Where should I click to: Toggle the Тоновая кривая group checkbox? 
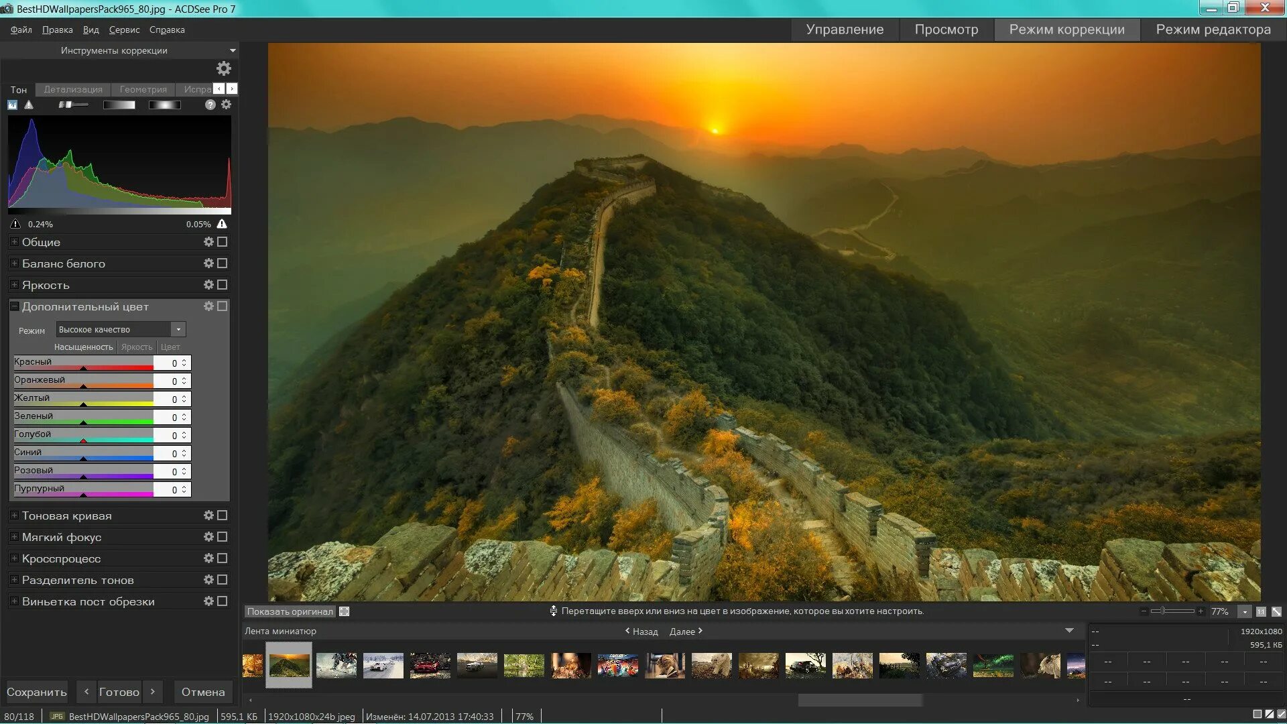tap(223, 516)
